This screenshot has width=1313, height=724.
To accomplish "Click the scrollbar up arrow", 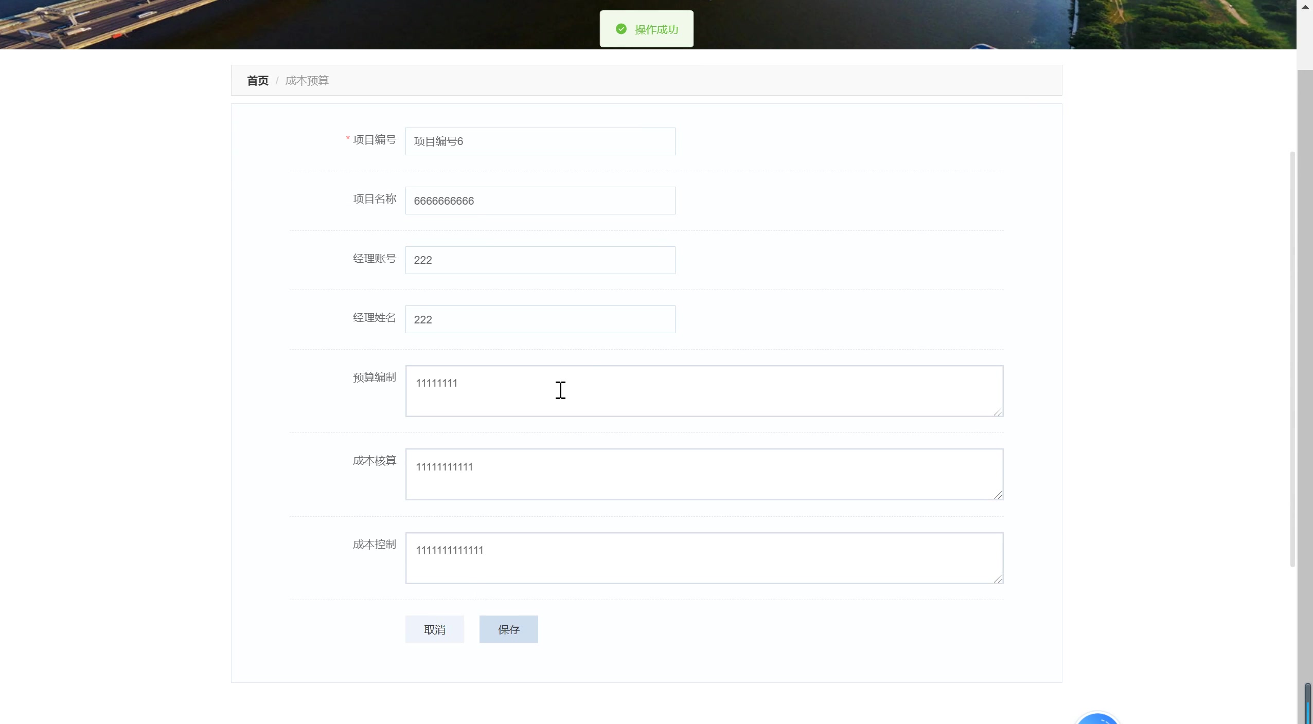I will pyautogui.click(x=1305, y=7).
